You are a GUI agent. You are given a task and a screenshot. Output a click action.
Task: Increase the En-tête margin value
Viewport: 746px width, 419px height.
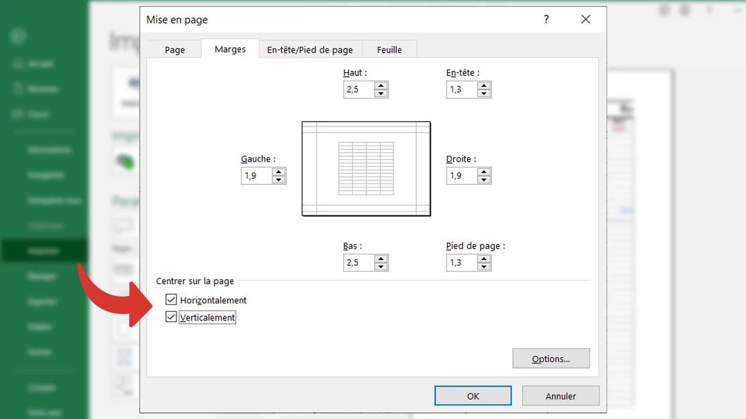[484, 86]
